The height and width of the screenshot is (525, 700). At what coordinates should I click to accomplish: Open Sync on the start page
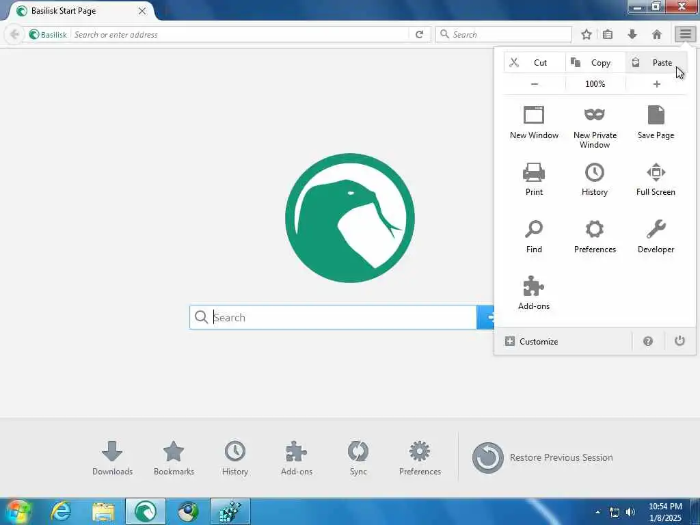[358, 458]
